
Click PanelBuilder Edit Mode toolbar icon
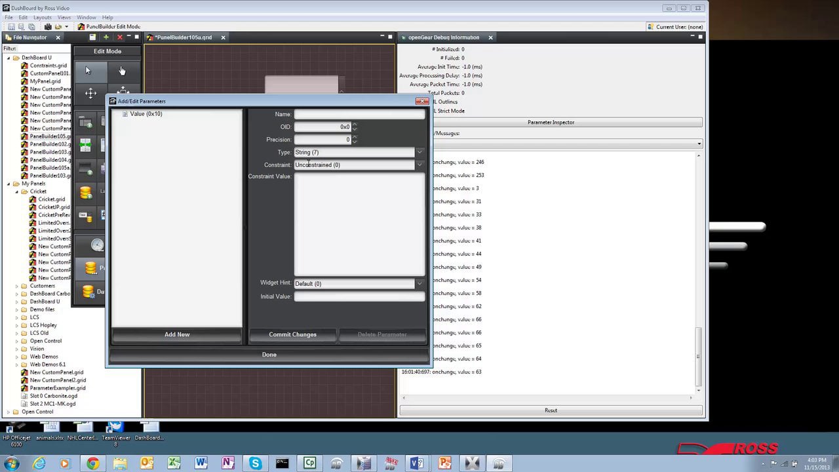pyautogui.click(x=81, y=27)
